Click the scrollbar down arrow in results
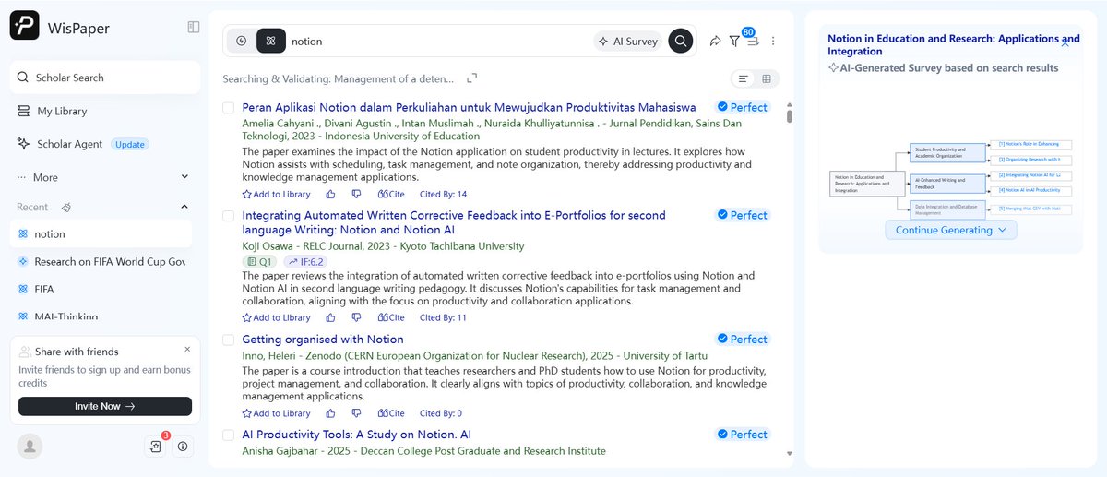The height and width of the screenshot is (477, 1107). point(789,453)
